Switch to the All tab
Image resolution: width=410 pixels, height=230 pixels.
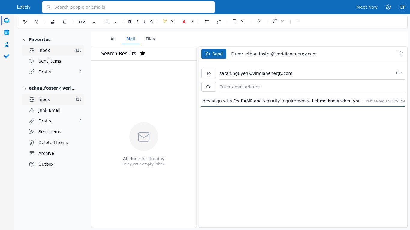point(113,39)
